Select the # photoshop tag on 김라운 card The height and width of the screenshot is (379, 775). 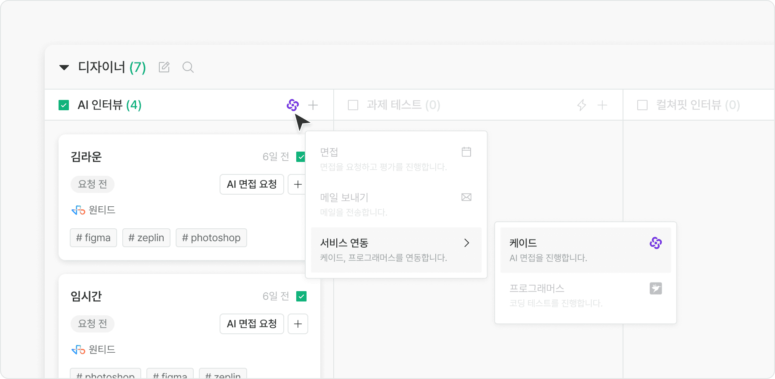pos(211,238)
